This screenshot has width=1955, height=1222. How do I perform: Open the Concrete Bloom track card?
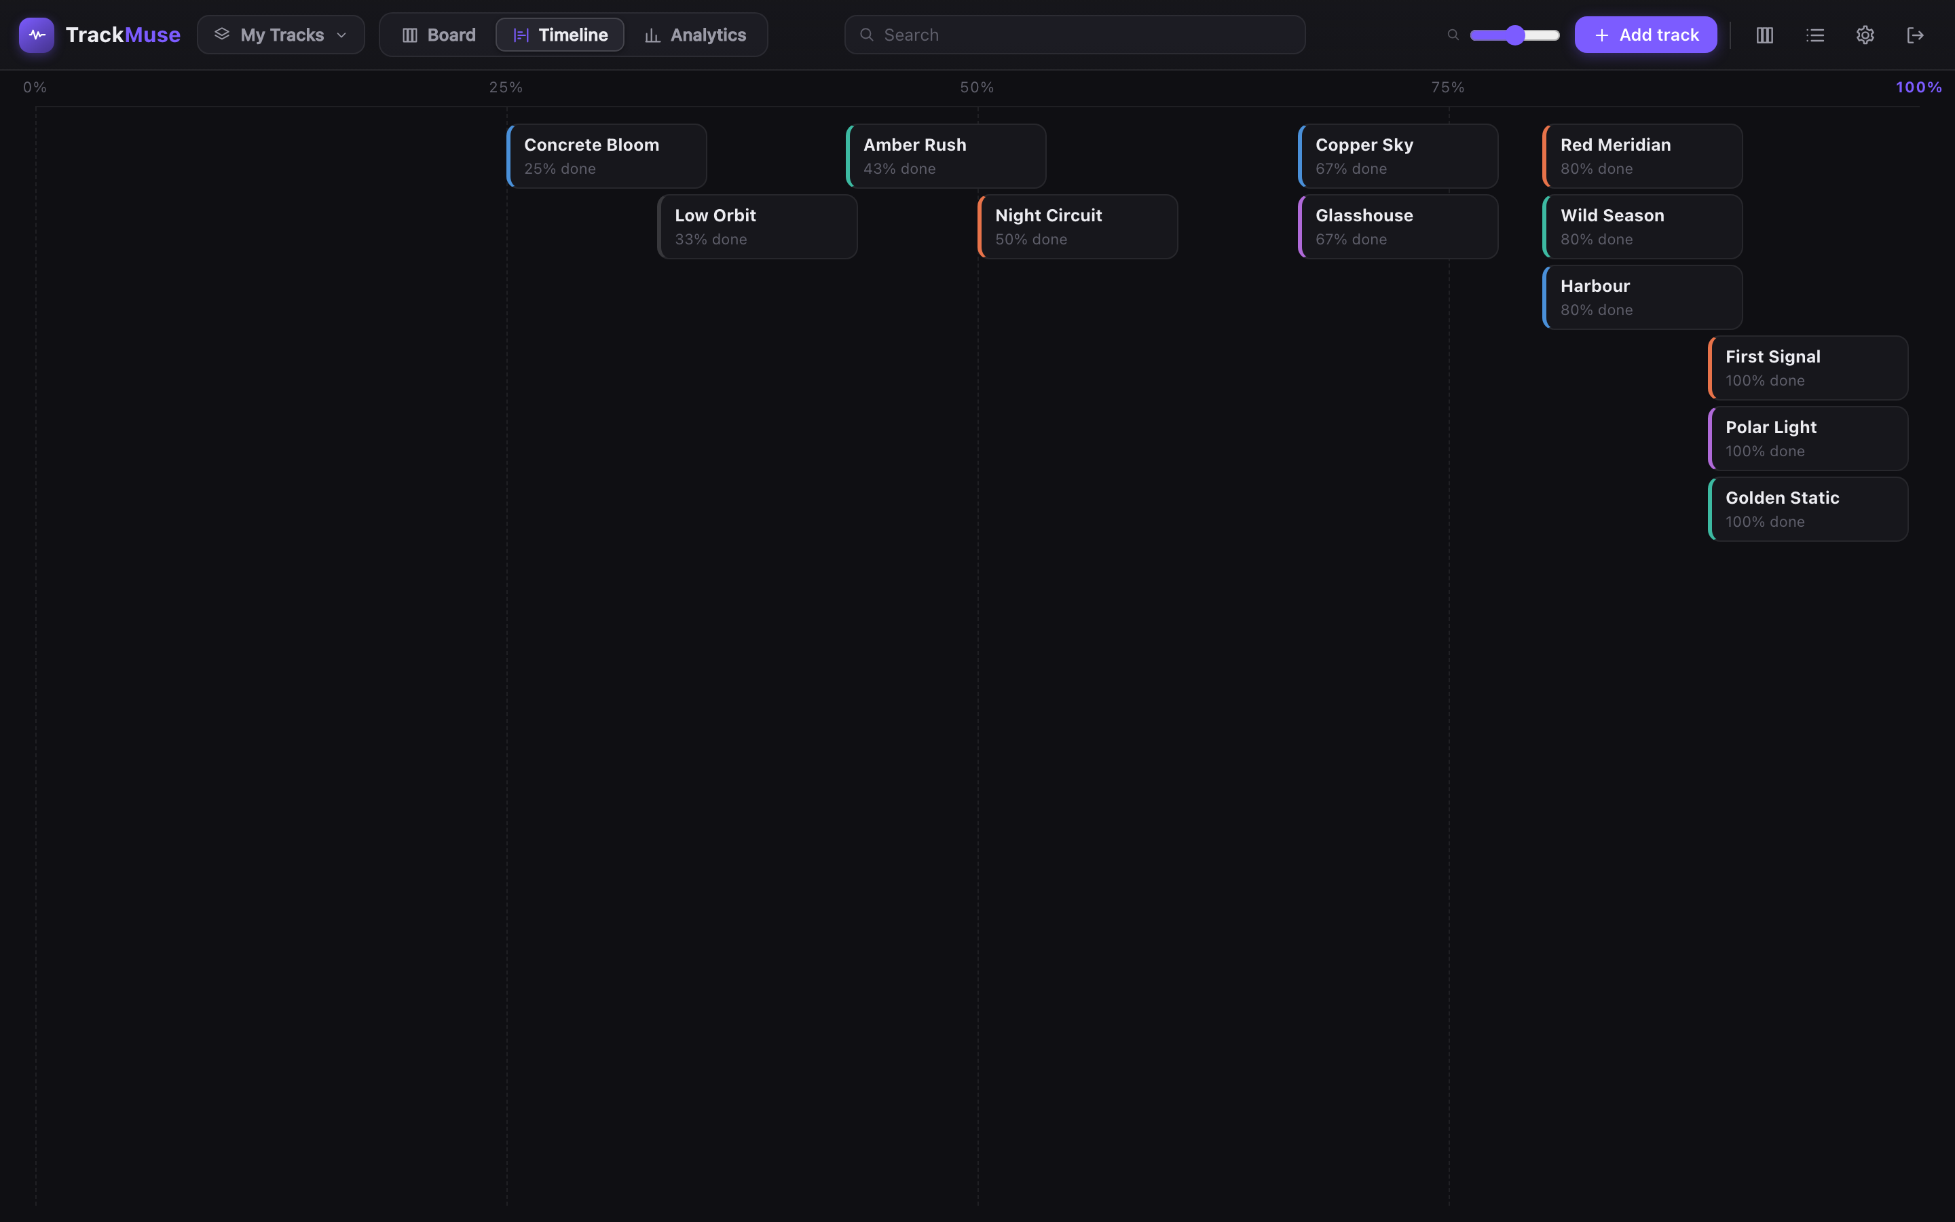click(607, 156)
